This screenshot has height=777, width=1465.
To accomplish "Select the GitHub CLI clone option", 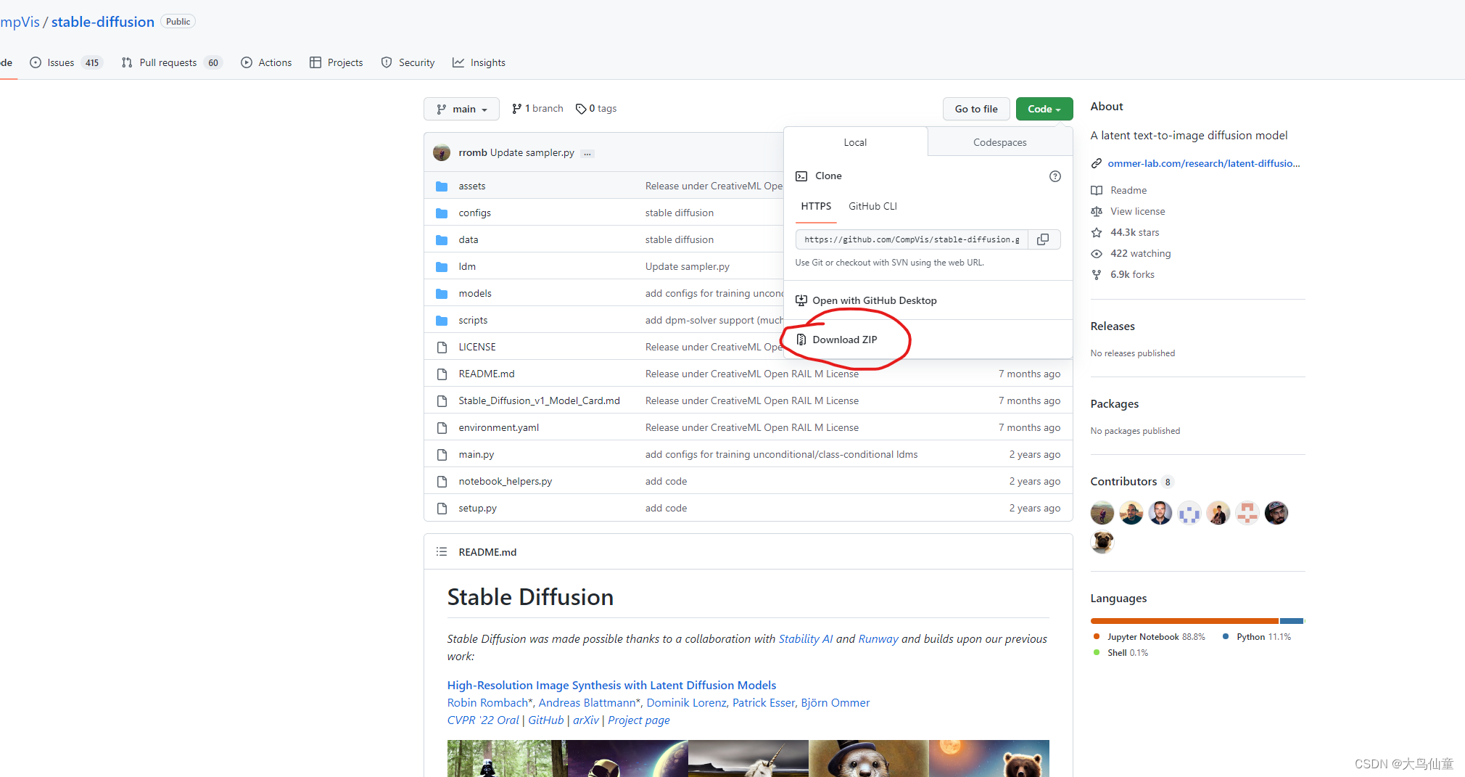I will (x=872, y=207).
